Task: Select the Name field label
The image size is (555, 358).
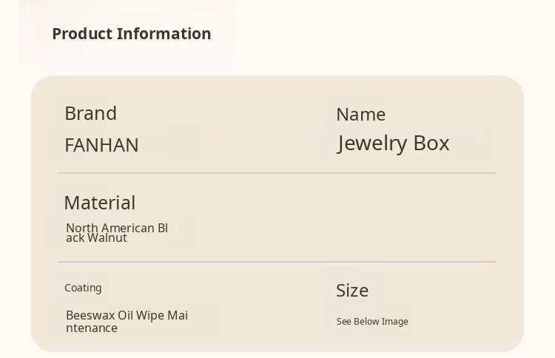Action: [x=360, y=115]
